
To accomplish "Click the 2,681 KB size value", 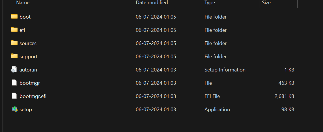I will click(284, 96).
